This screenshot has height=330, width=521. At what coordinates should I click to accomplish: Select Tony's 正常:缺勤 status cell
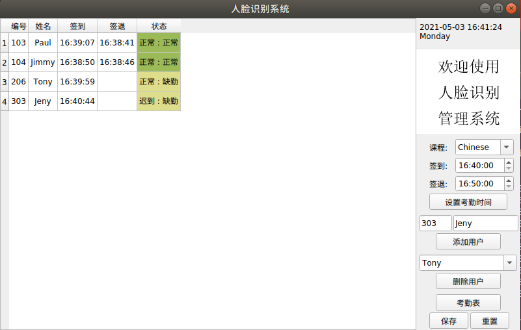(159, 82)
